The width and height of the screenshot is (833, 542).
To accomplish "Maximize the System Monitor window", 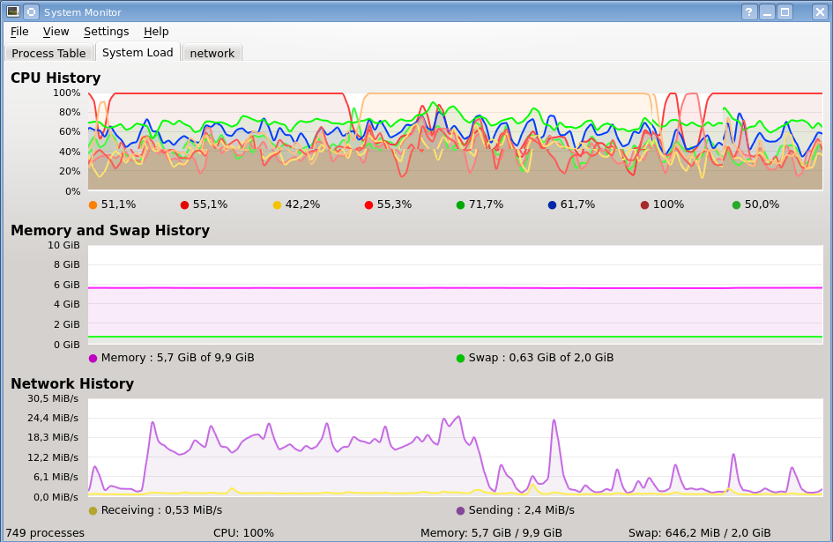I will tap(785, 11).
